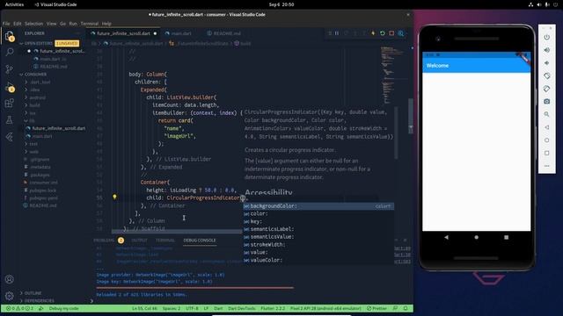Open Activities in the top bar
The image size is (563, 316).
[x=14, y=4]
